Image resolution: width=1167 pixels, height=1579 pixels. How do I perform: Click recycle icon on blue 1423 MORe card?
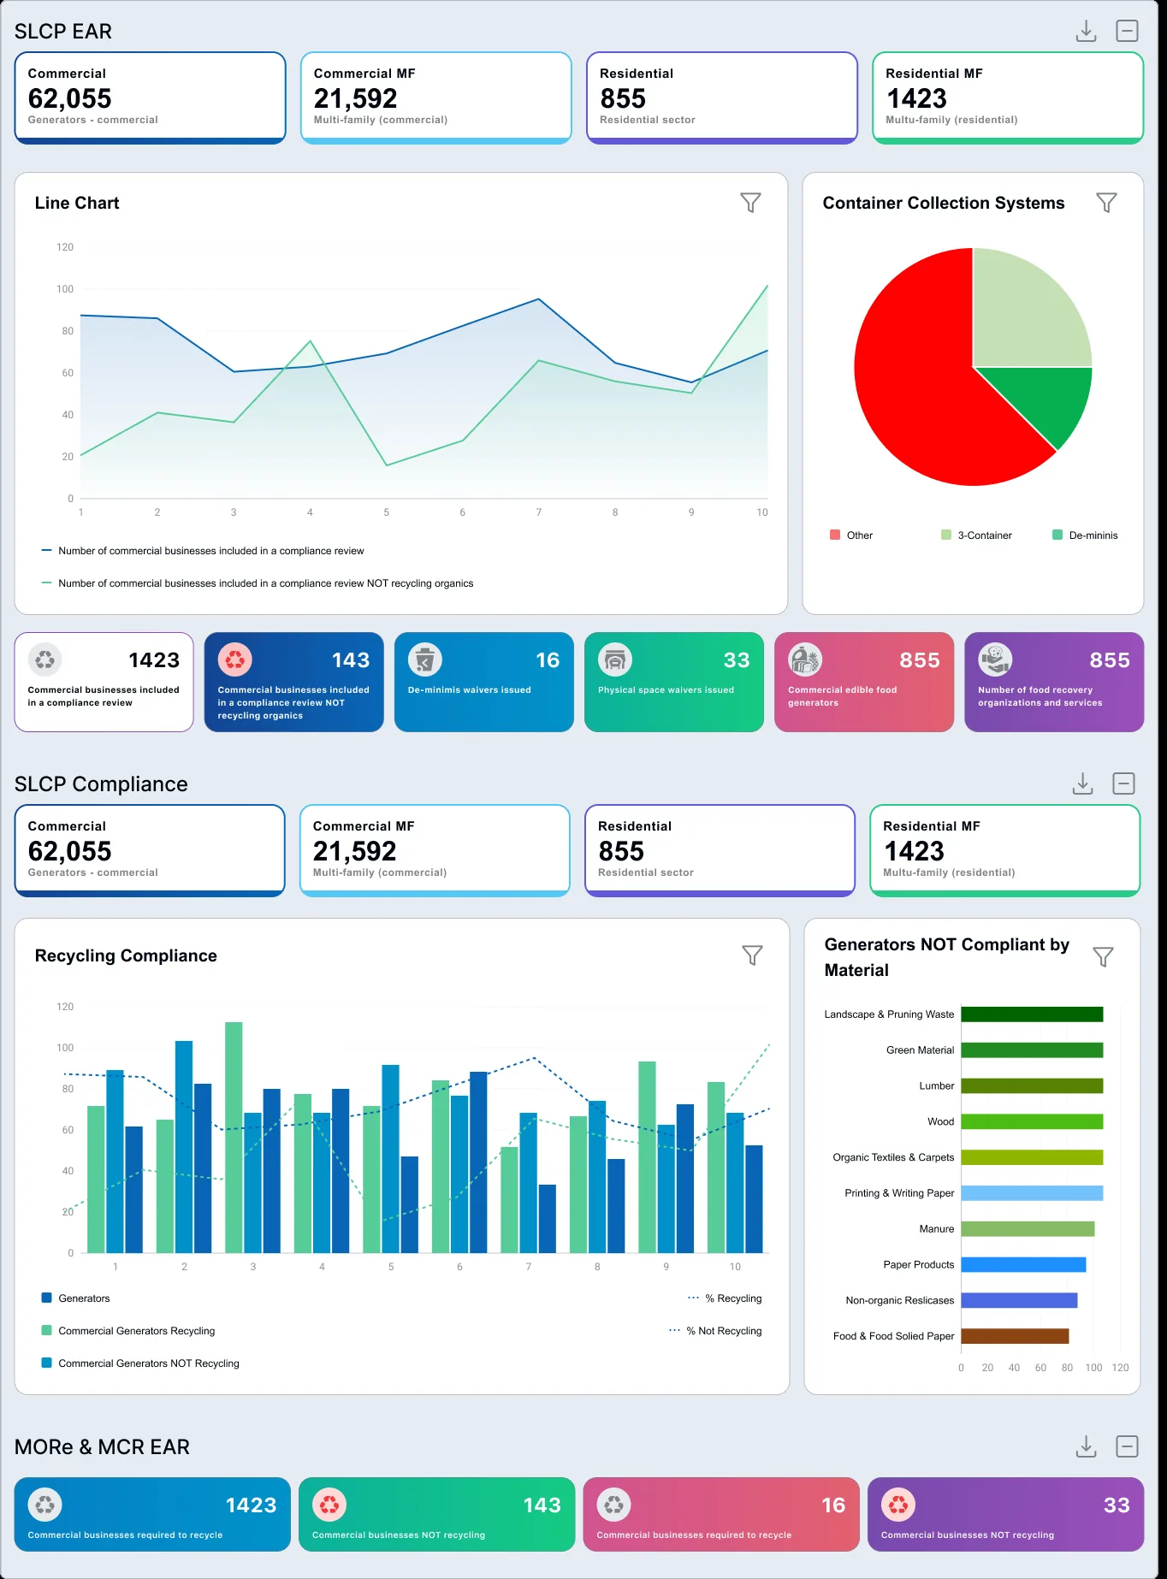click(x=44, y=1505)
